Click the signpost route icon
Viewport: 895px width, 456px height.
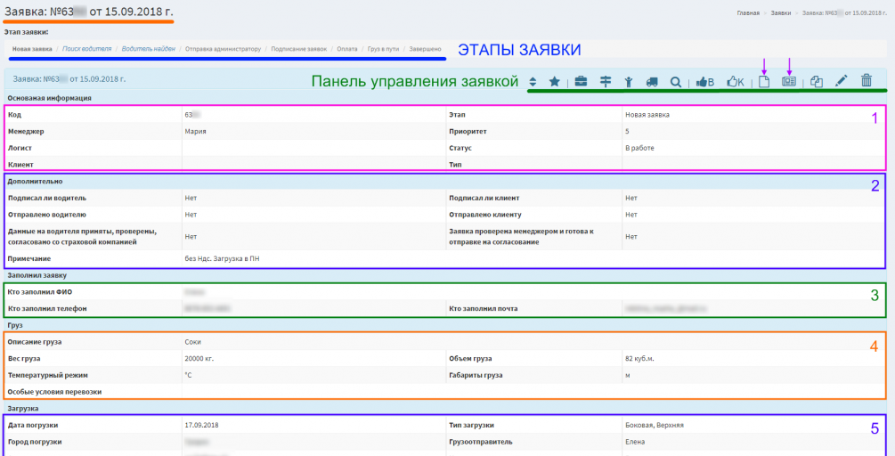606,82
